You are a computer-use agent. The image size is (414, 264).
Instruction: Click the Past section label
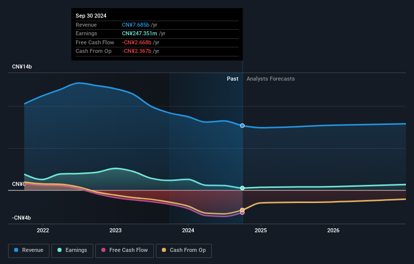pyautogui.click(x=232, y=79)
